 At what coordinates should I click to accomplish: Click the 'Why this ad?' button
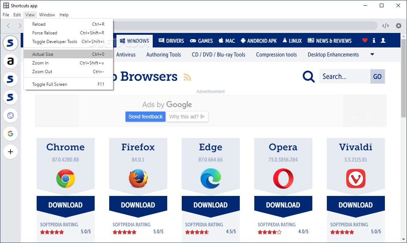point(187,117)
